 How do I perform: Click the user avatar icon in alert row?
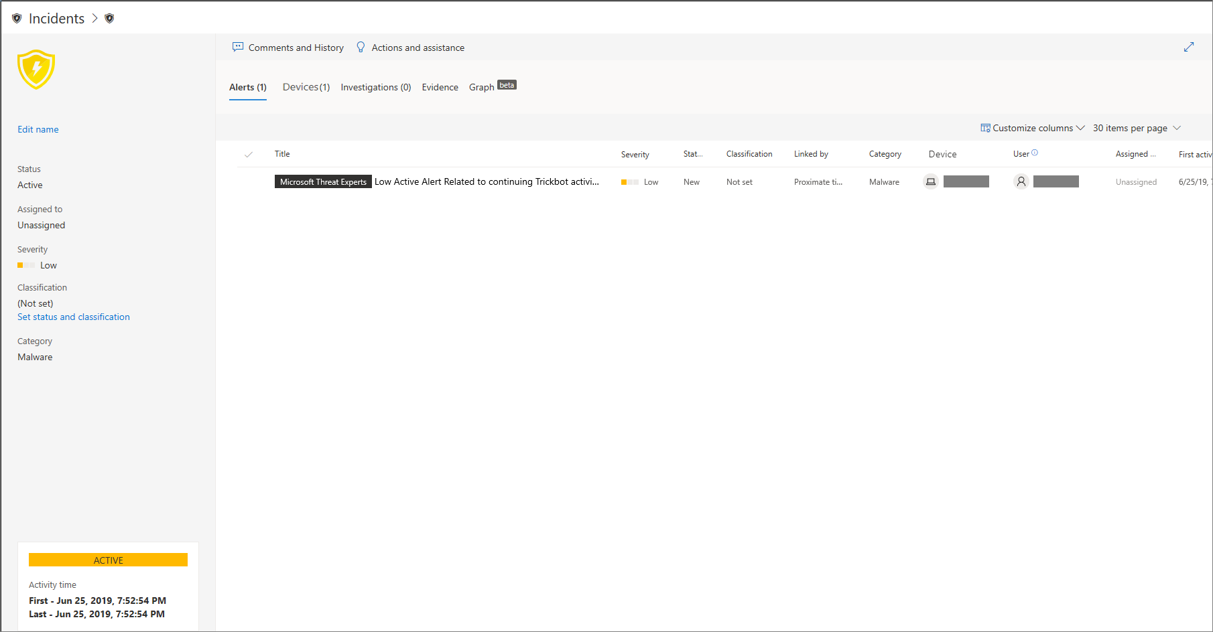pyautogui.click(x=1021, y=181)
